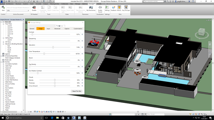Viewport: 214px width, 120px height.
Task: Click the Revit keyword search field
Action: 154,1
